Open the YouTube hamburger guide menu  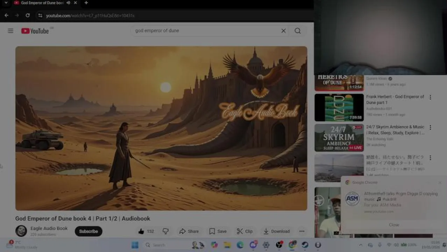click(10, 31)
